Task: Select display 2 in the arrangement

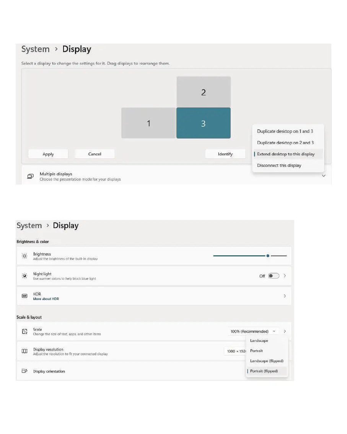Action: point(204,92)
